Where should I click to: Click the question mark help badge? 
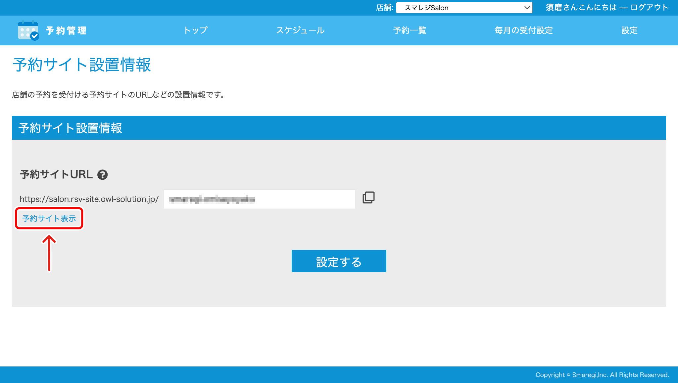click(103, 174)
